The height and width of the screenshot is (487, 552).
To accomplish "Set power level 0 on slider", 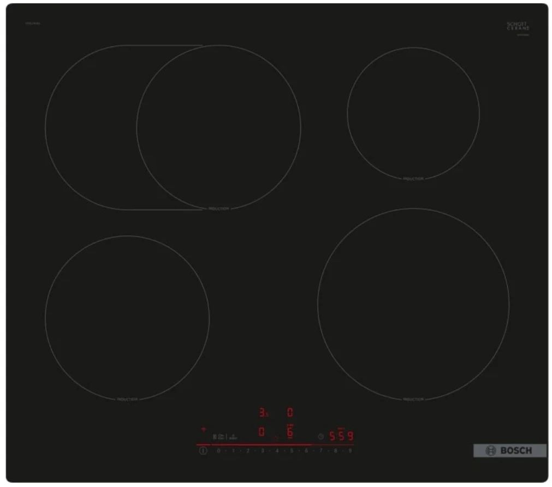I will pos(218,451).
